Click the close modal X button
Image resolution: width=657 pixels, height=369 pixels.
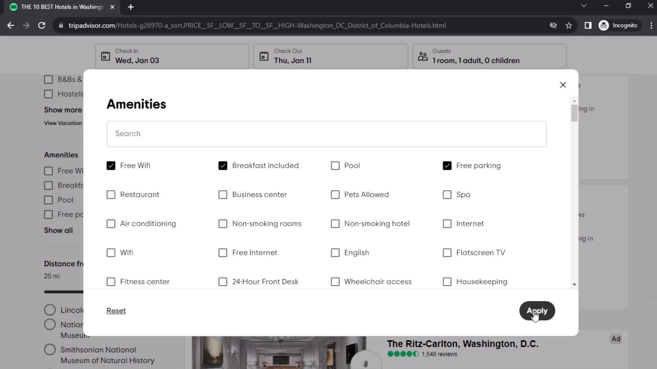[563, 85]
